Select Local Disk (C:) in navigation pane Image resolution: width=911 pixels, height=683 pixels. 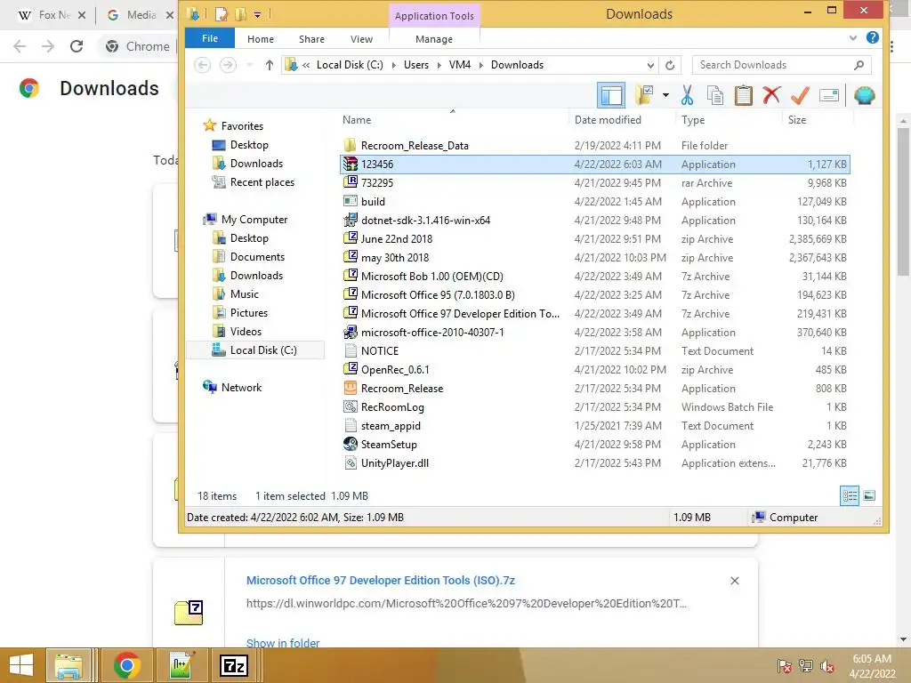click(x=255, y=350)
